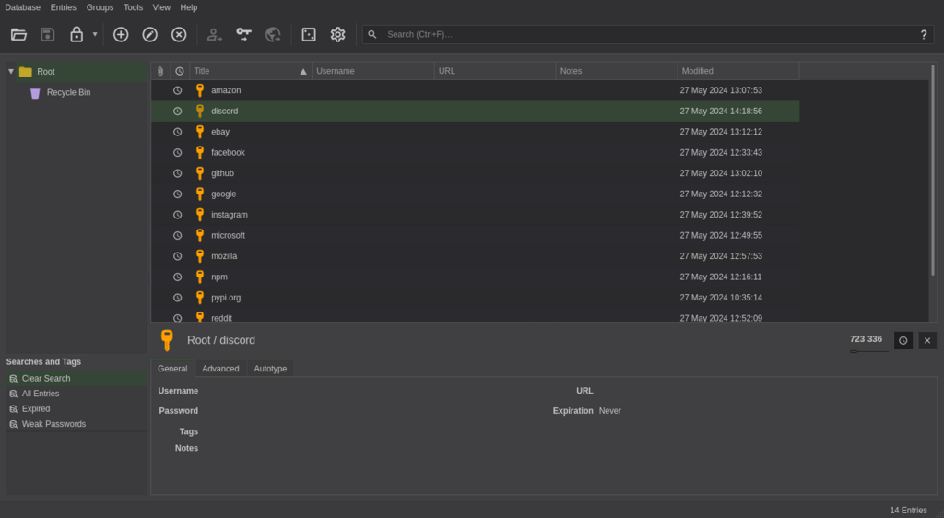Add a new entry with plus icon
944x518 pixels.
121,34
